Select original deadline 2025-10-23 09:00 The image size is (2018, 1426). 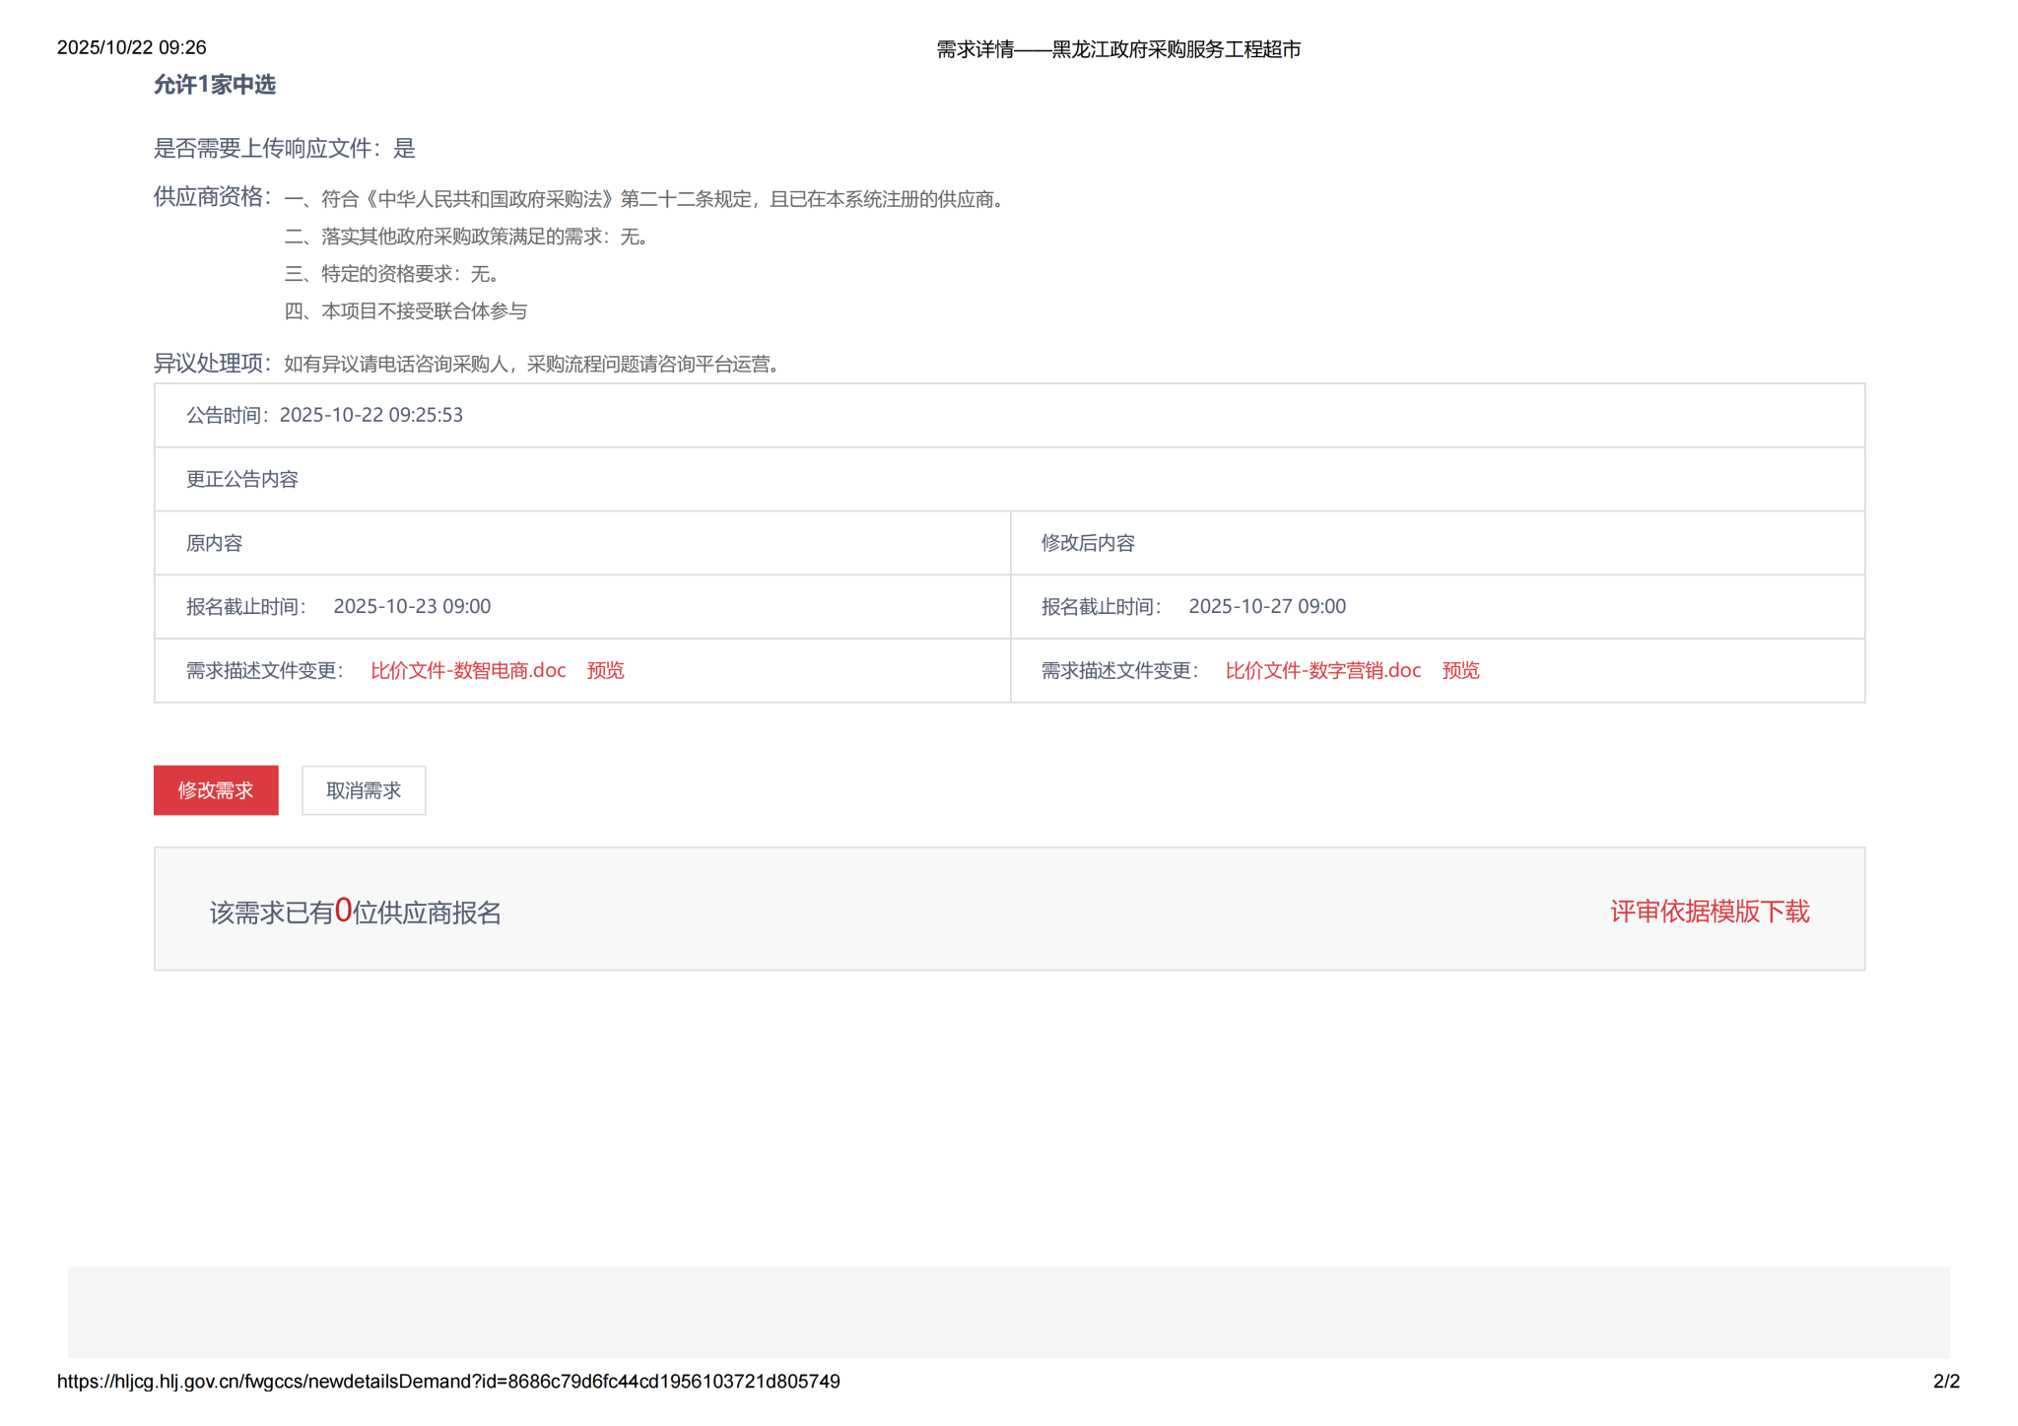point(412,606)
